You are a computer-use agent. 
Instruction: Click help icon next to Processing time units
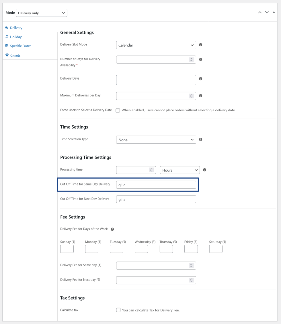point(204,170)
